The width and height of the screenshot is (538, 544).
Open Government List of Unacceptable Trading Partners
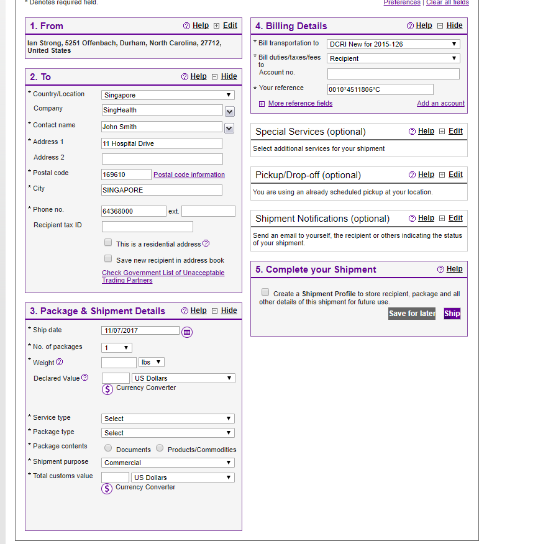163,276
